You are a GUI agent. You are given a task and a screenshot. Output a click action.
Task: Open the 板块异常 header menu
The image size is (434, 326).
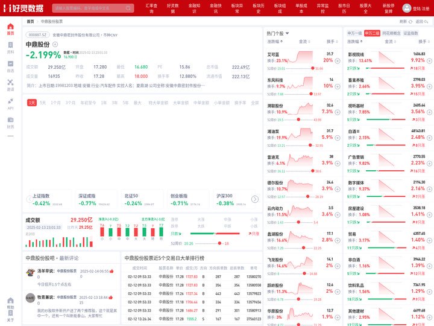coord(237,8)
